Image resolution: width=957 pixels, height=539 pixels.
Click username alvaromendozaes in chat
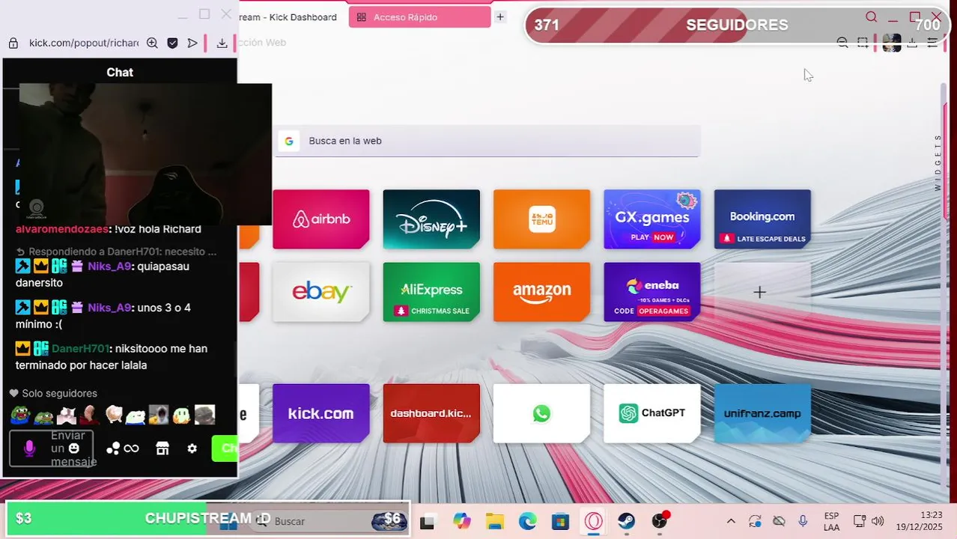click(61, 229)
